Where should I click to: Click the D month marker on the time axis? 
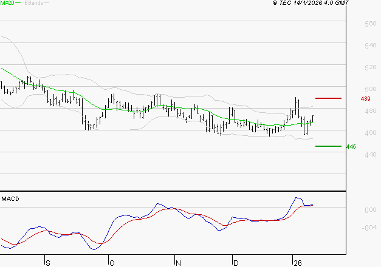[x=235, y=262]
